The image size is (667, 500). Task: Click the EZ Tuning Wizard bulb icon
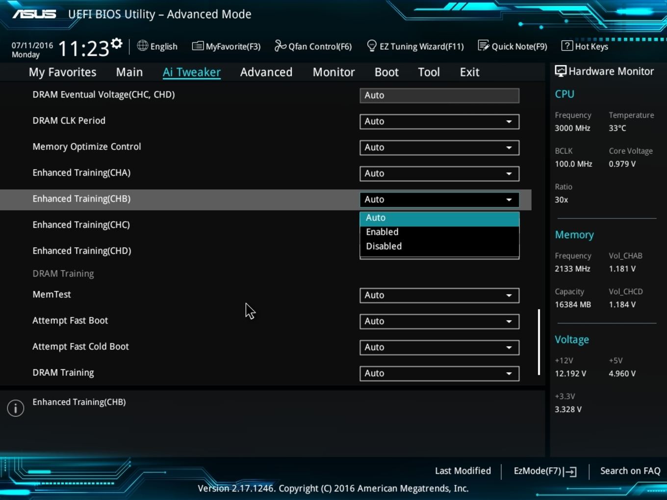(372, 46)
